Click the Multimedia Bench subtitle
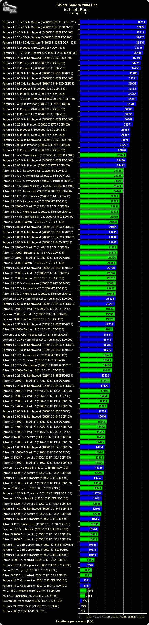 [77, 10]
